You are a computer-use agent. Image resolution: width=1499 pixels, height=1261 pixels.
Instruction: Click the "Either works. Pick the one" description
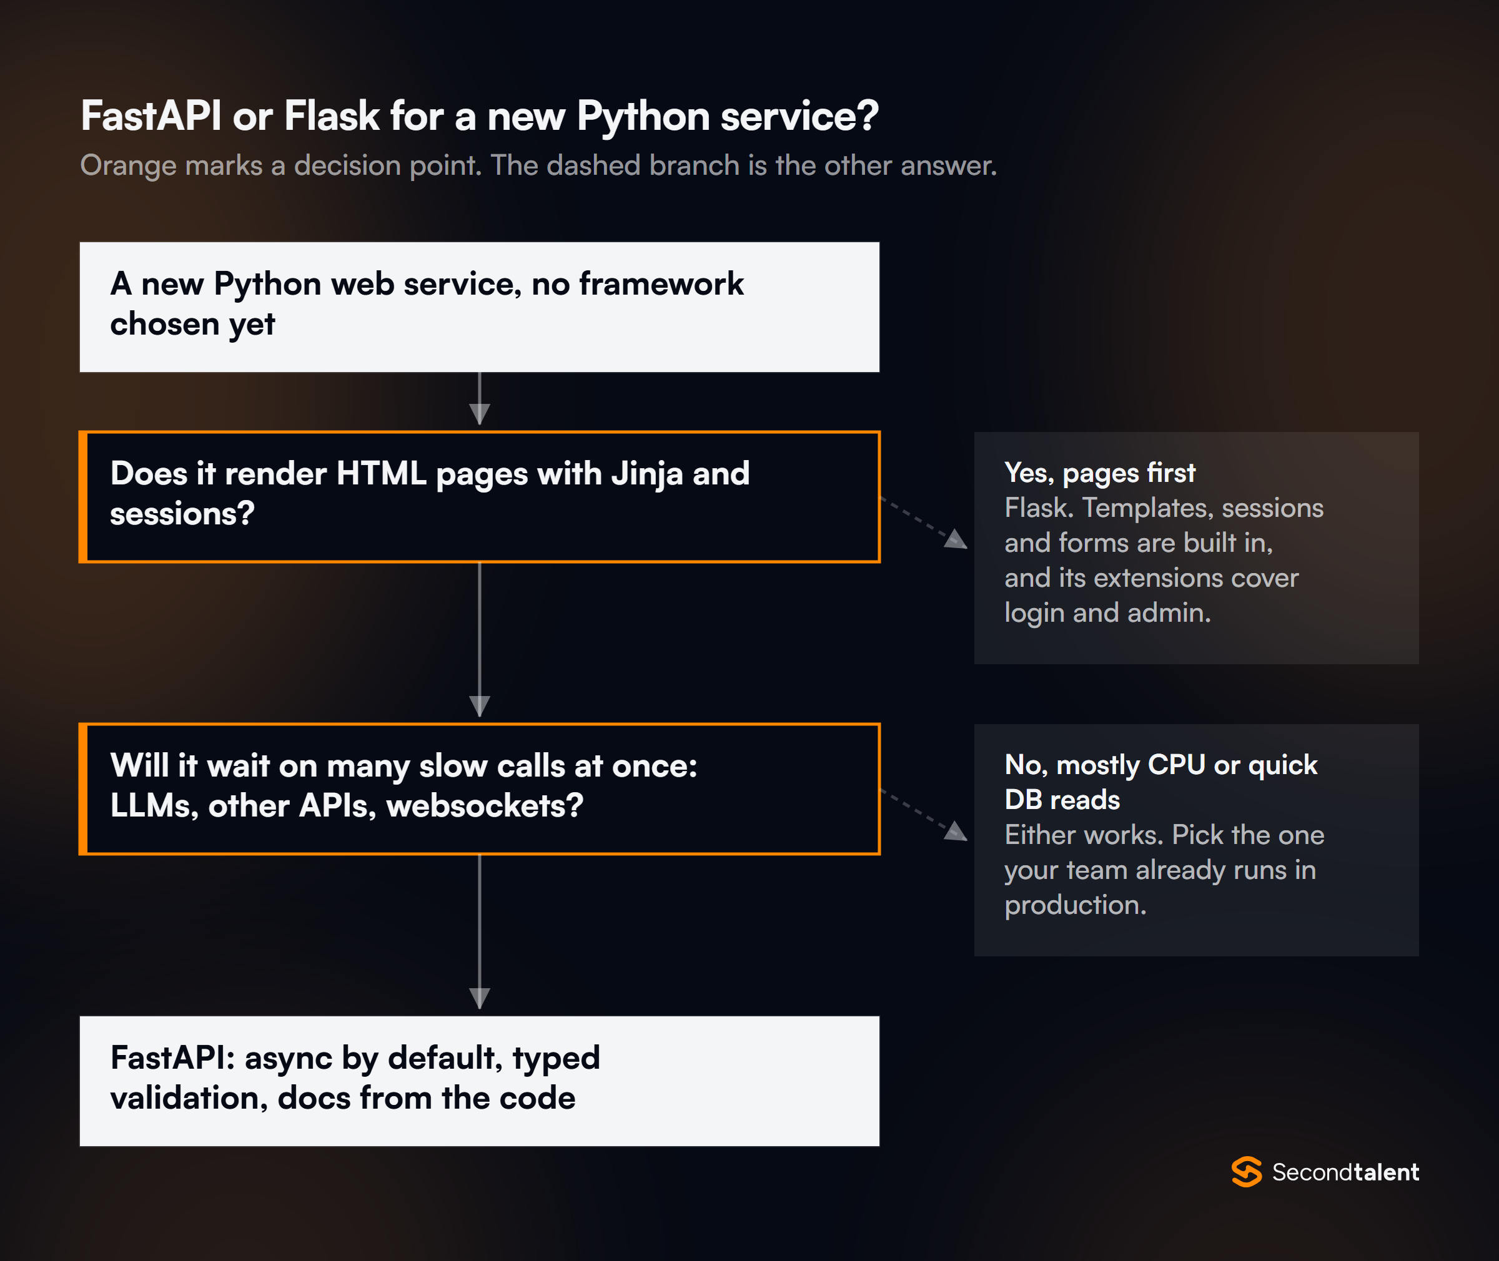(x=1164, y=870)
